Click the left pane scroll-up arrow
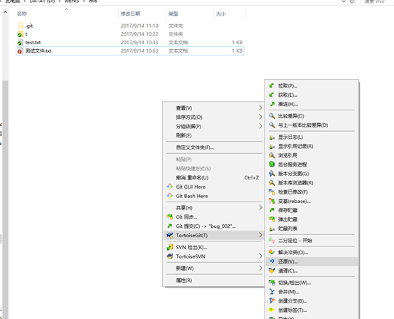This screenshot has height=319, width=394. click(x=5, y=12)
